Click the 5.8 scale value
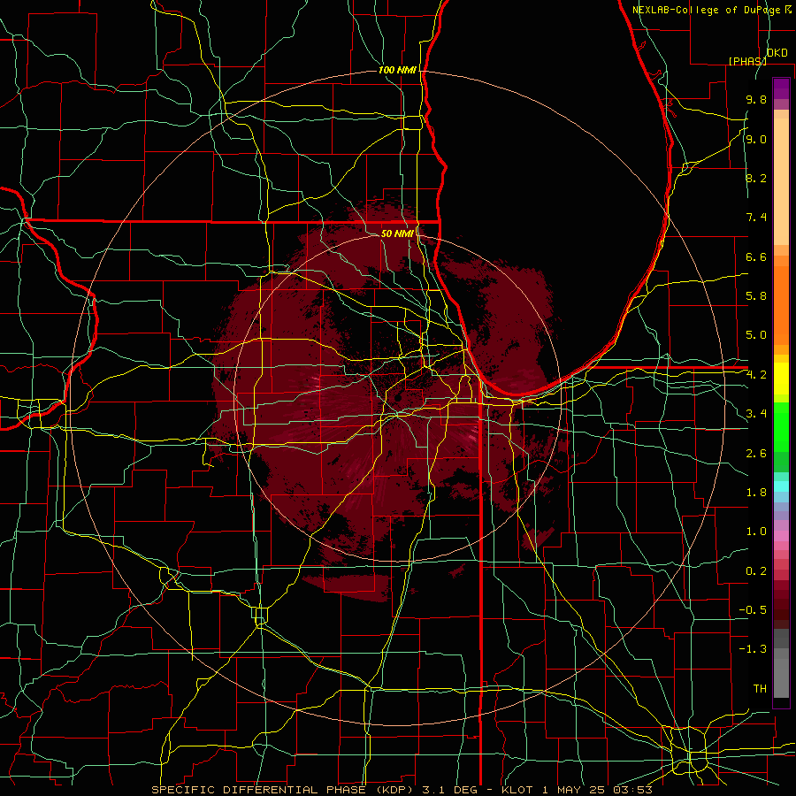796x796 pixels. coord(756,296)
